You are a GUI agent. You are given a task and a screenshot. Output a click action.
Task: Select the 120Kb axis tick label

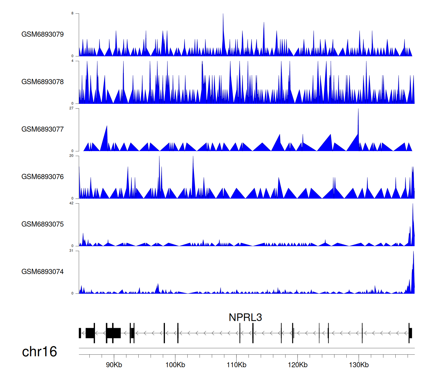(297, 365)
